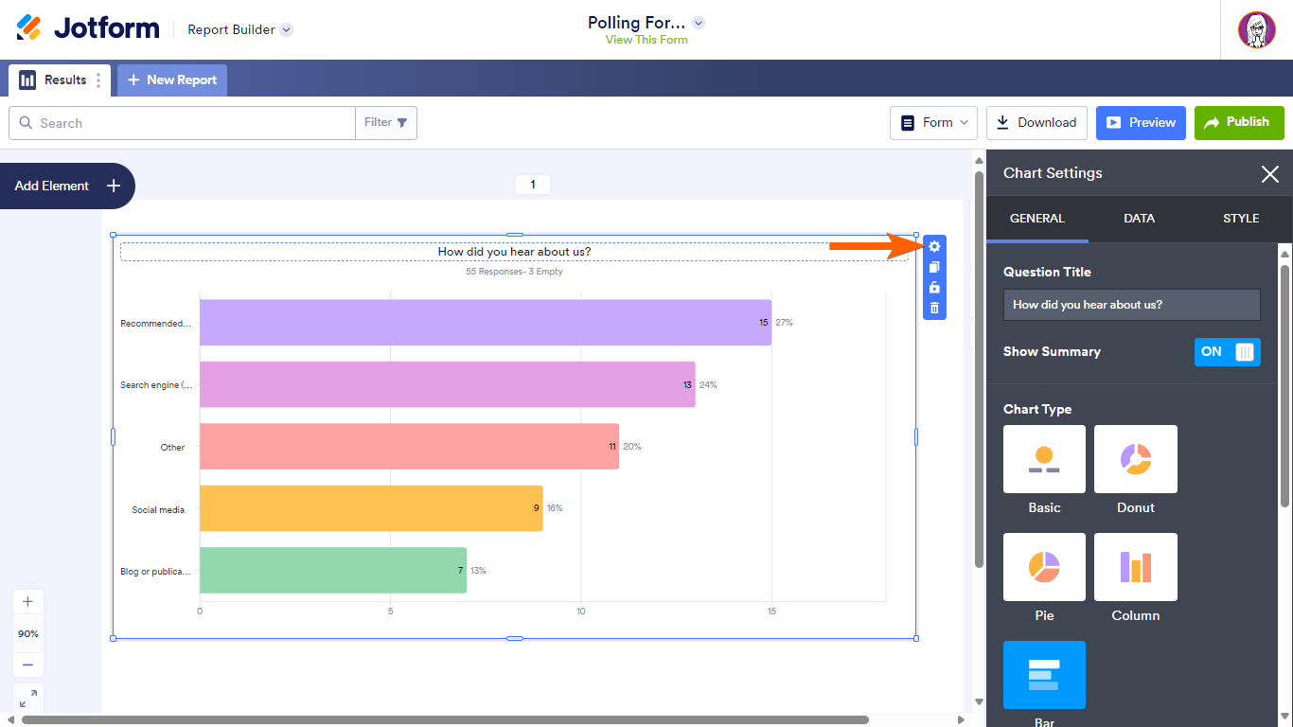
Task: Open the View This Form link
Action: click(646, 40)
